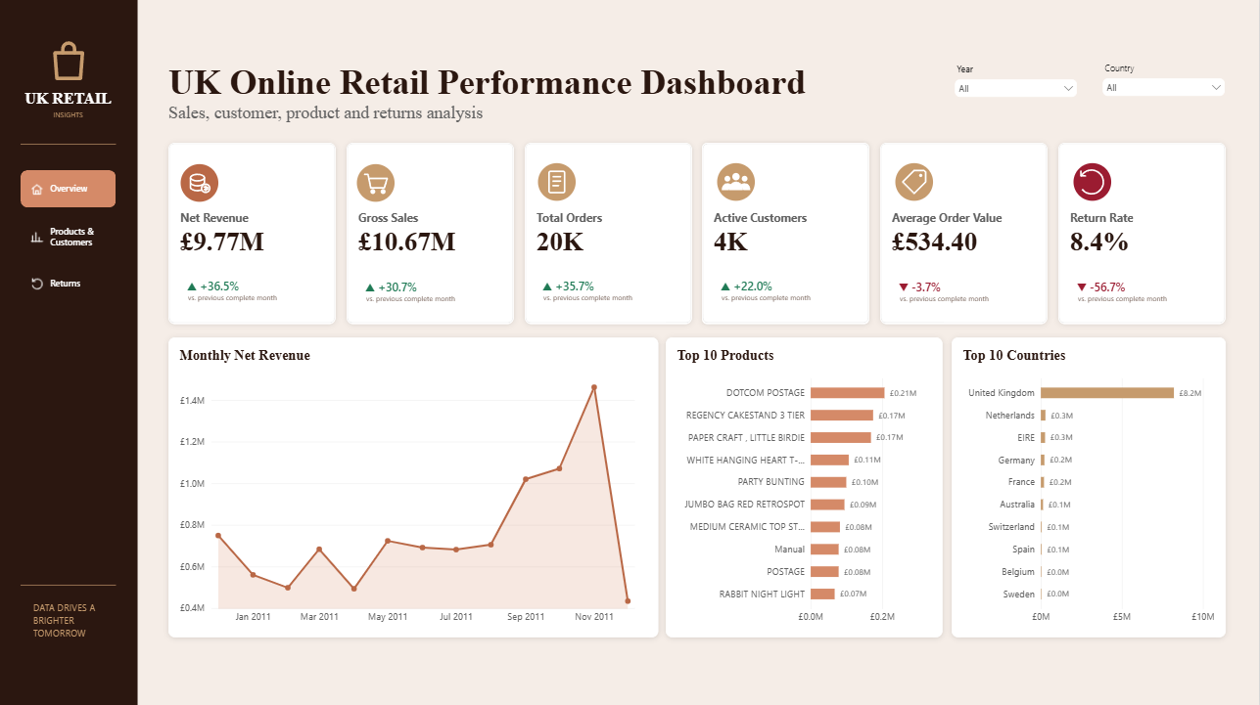Click the Net Revenue value £9.77M

222,242
